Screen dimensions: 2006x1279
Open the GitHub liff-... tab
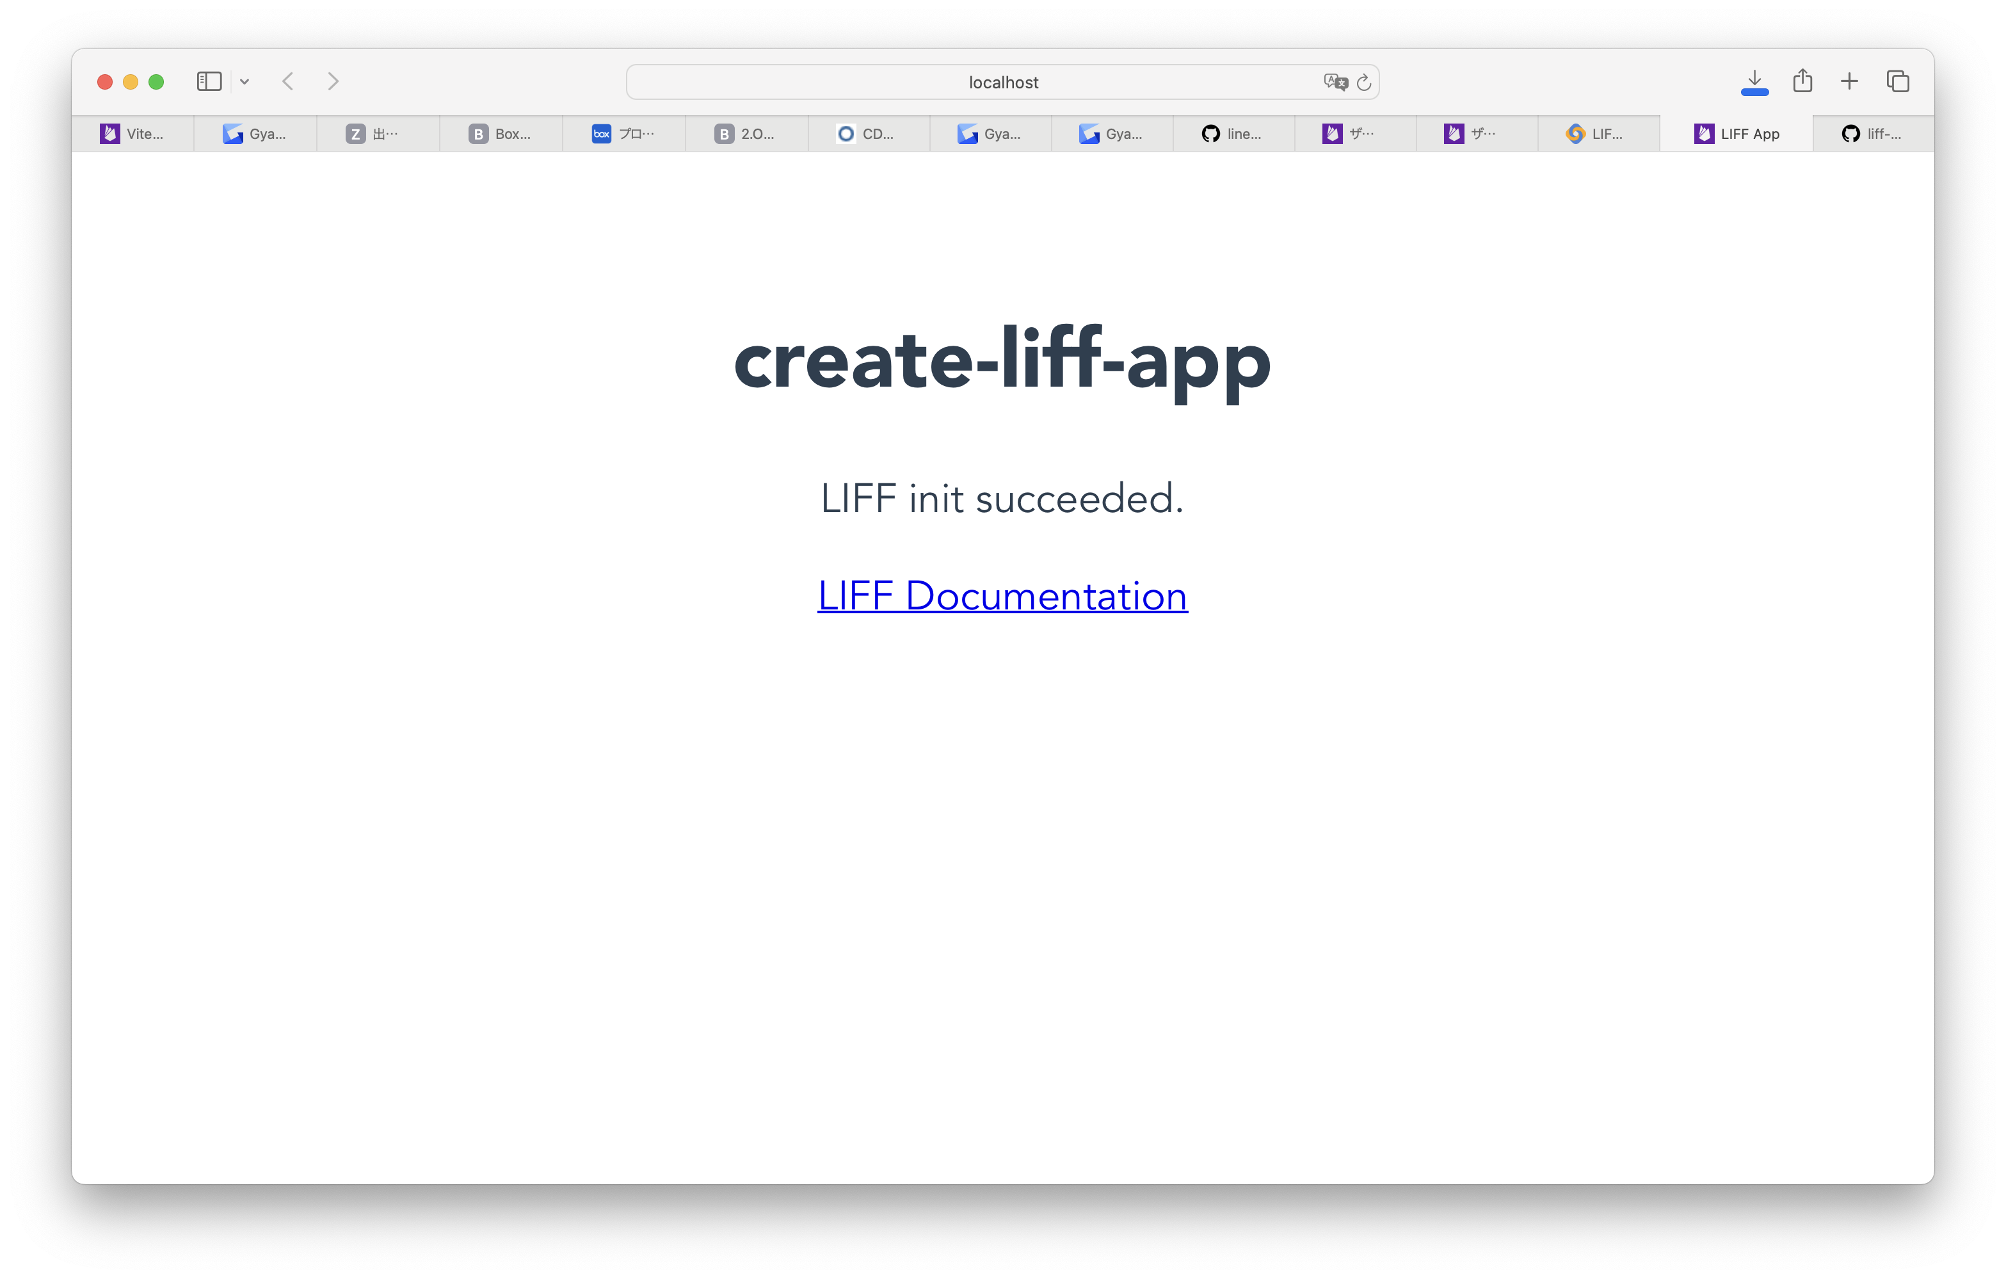click(x=1873, y=134)
